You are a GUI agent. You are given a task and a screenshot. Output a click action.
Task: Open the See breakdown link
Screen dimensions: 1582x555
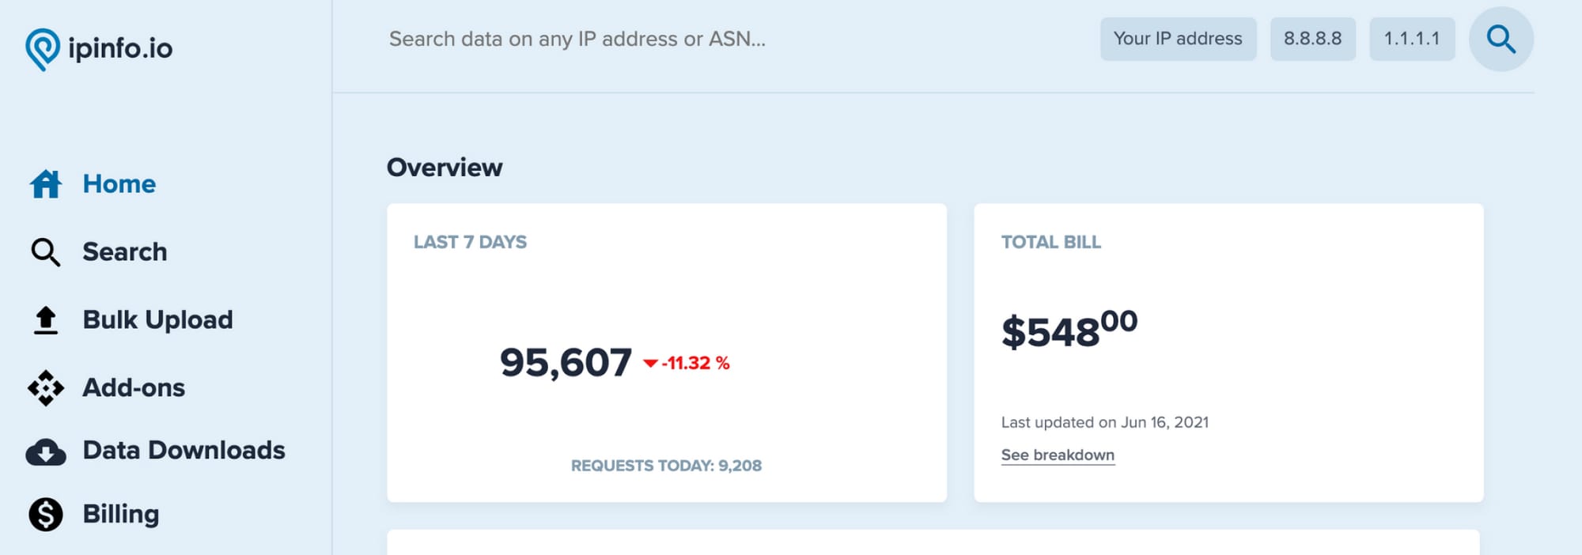tap(1058, 455)
